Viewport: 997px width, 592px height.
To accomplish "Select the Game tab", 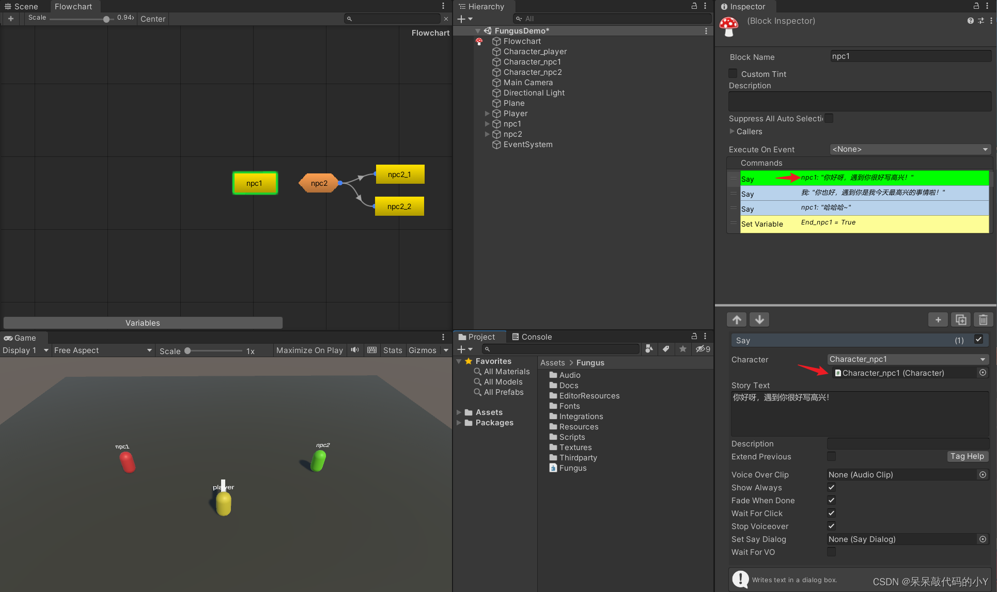I will coord(20,338).
